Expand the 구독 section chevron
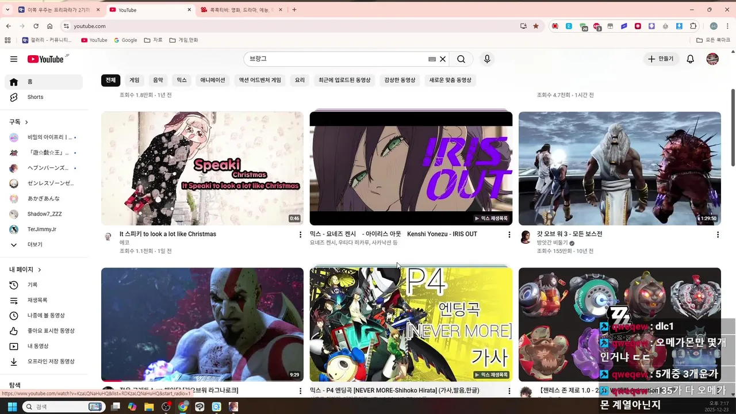This screenshot has height=414, width=736. [26, 122]
